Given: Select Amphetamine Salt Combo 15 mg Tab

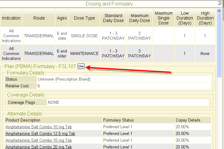Looking at the screenshot, I should (x=39, y=140).
